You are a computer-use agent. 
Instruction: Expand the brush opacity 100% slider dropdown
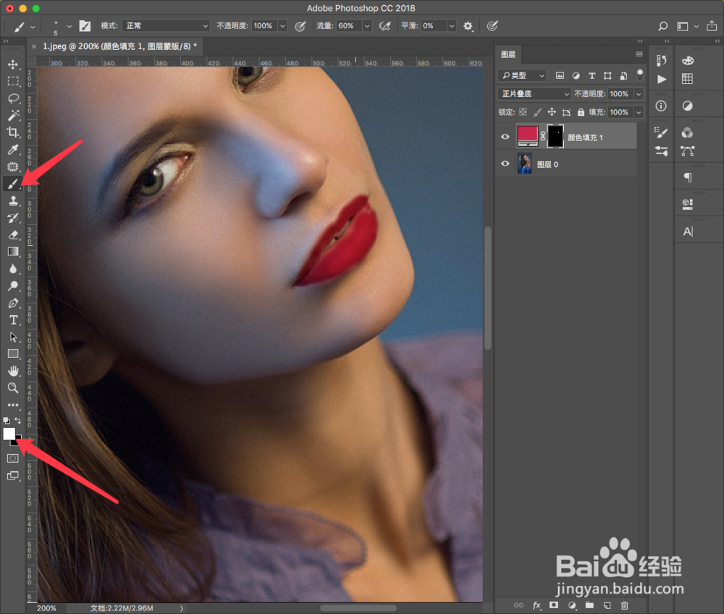[x=282, y=26]
